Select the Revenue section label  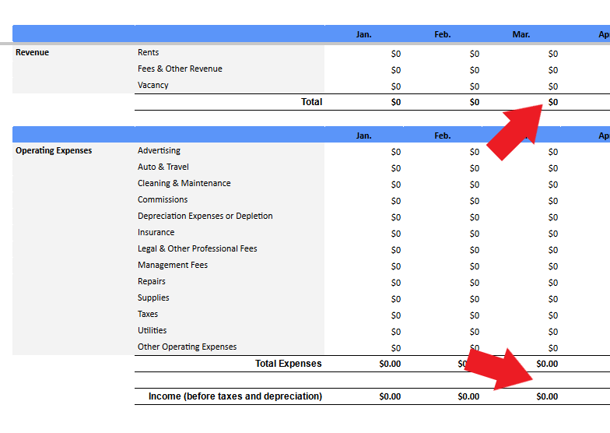33,53
